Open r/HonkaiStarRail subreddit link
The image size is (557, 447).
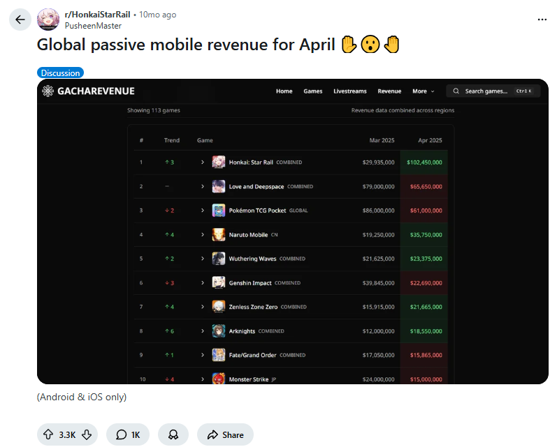pos(97,15)
